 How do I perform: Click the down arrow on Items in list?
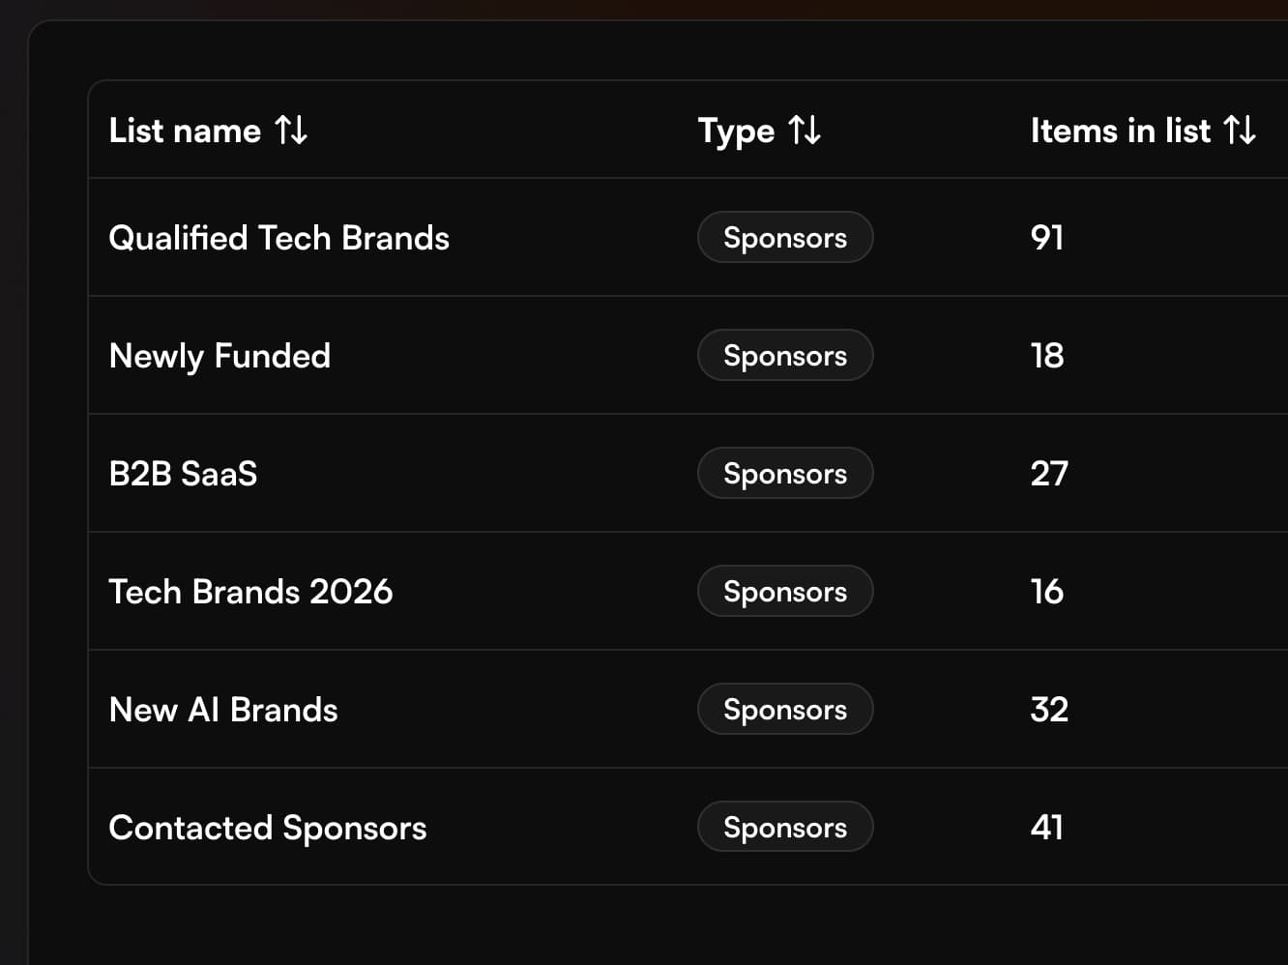(1249, 132)
